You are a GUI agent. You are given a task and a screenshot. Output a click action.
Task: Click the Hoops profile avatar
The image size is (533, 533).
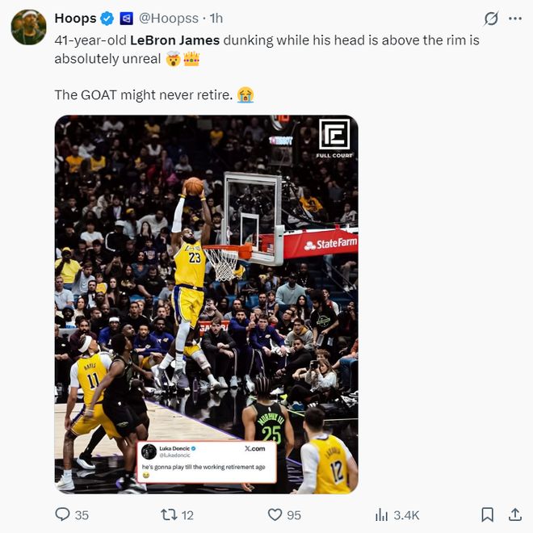(28, 27)
